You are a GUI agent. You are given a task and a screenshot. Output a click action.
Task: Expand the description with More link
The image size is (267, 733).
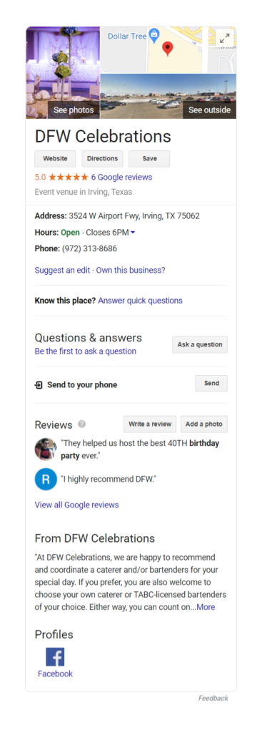[x=206, y=607]
